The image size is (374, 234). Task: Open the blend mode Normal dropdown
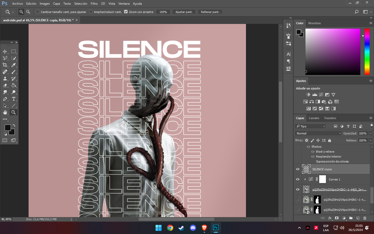click(318, 133)
